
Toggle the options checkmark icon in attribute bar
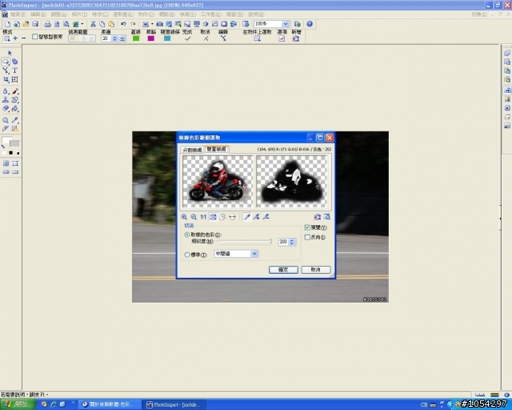pyautogui.click(x=282, y=38)
